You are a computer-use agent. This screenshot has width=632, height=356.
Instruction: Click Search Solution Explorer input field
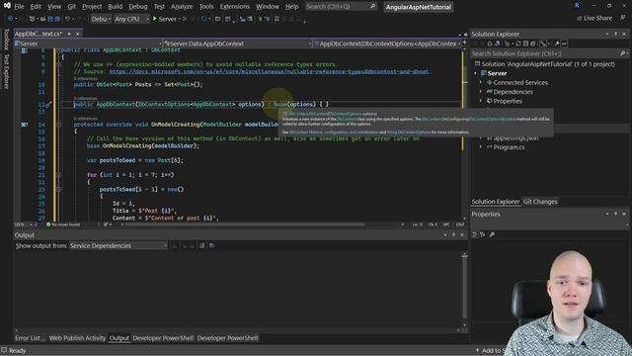click(545, 53)
